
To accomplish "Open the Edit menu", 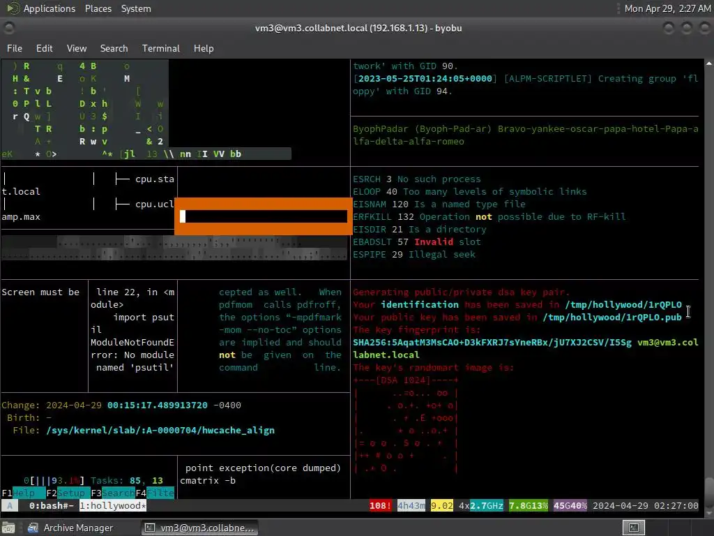I will click(x=44, y=48).
